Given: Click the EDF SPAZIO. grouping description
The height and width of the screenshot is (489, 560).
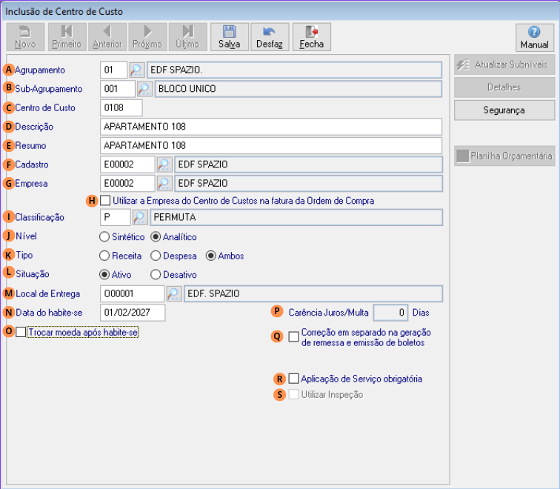Looking at the screenshot, I should click(x=295, y=70).
